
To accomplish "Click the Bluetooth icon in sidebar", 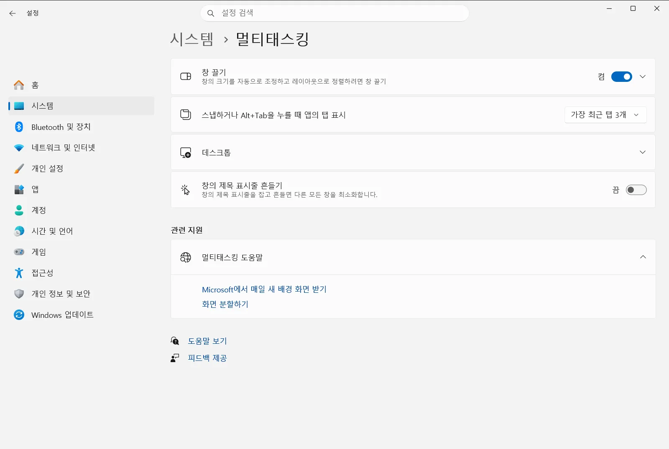I will [x=19, y=127].
